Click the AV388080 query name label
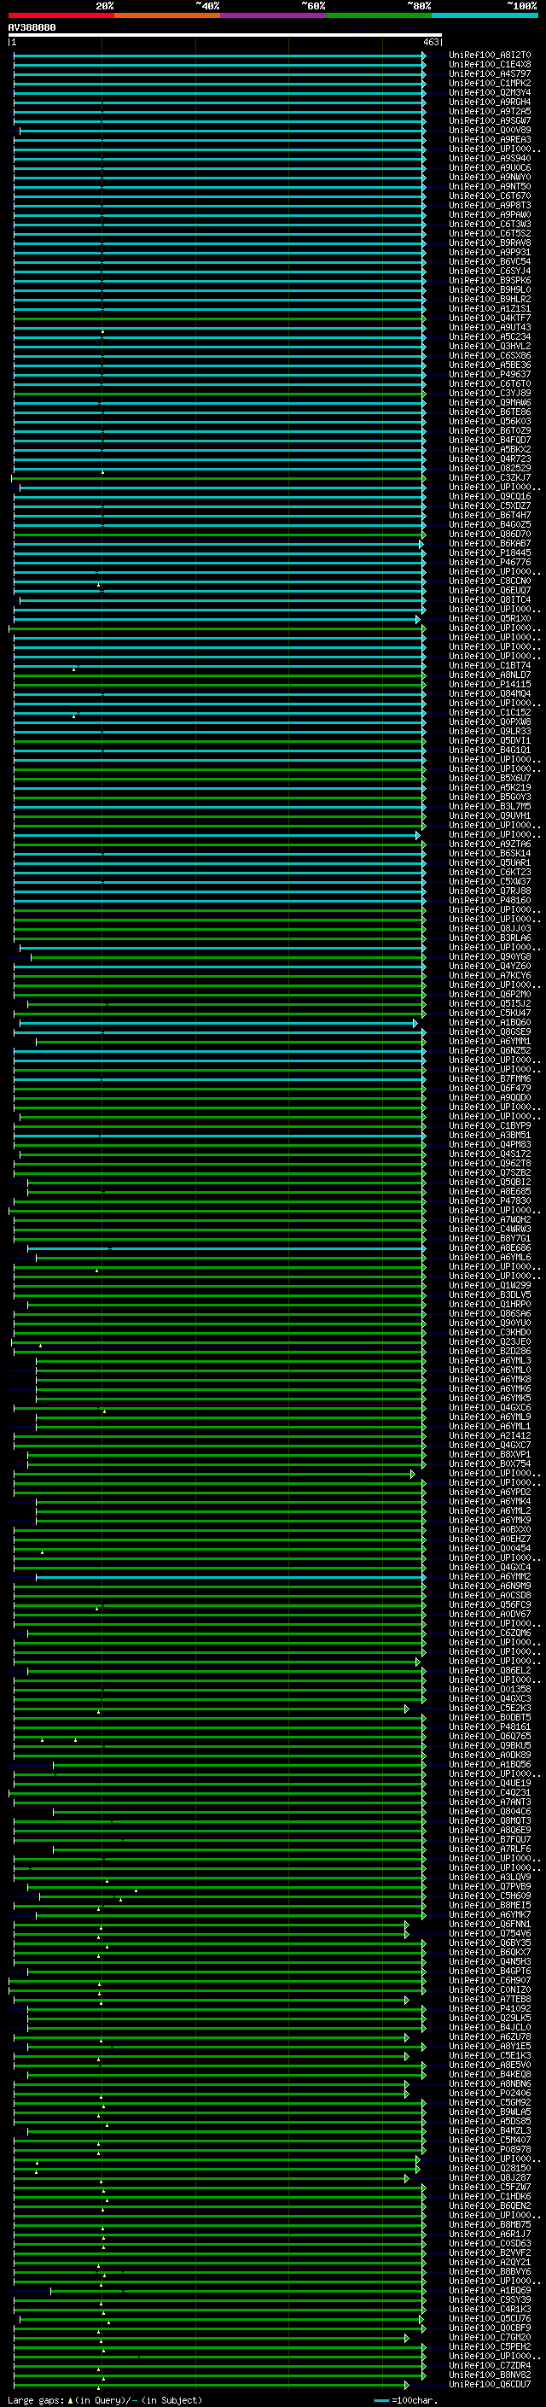Screen dimensions: 546x2407 32,28
